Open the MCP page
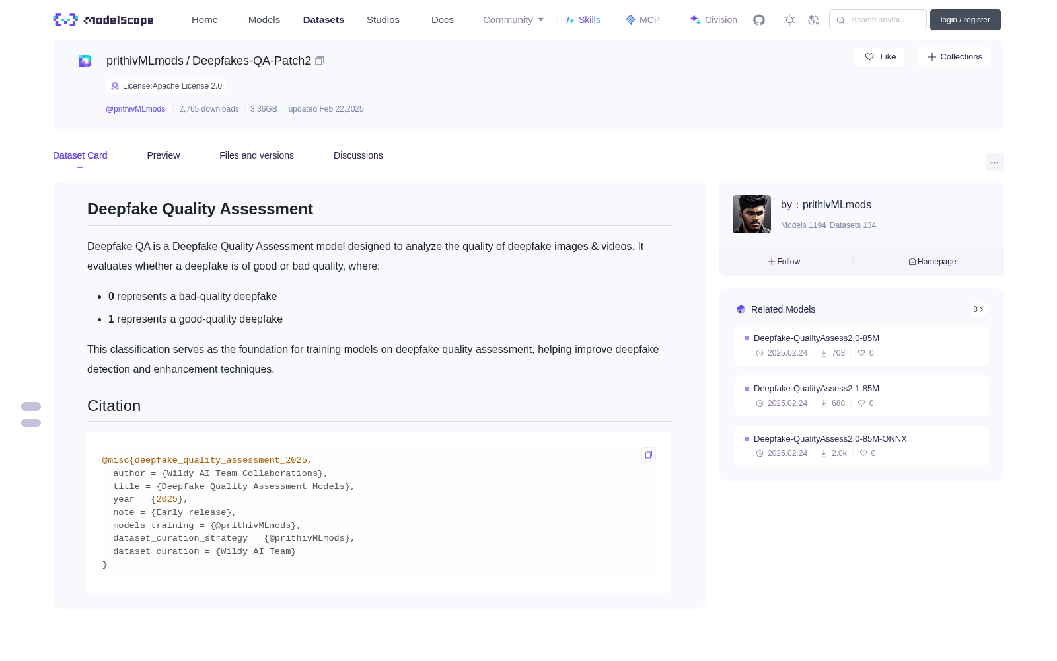1057x661 pixels. [x=642, y=20]
